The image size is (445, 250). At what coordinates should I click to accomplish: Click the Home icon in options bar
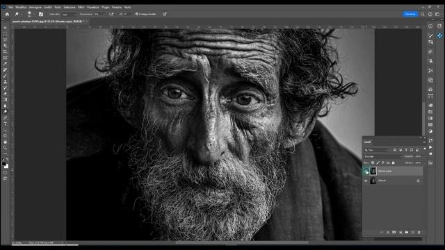(7, 14)
